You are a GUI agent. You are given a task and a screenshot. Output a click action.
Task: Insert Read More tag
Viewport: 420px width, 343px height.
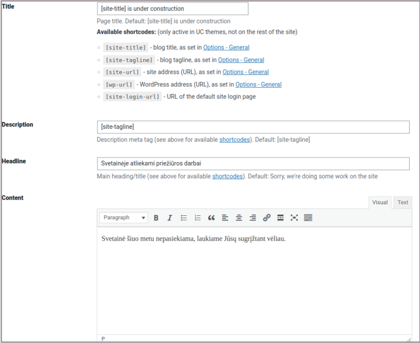(281, 218)
